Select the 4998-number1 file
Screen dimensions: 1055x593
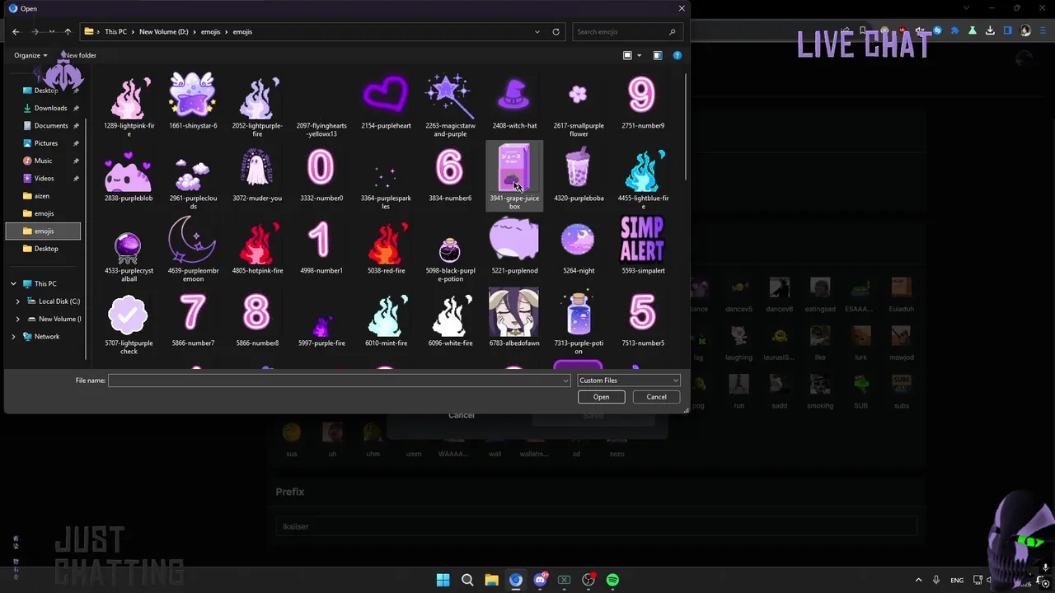point(321,245)
